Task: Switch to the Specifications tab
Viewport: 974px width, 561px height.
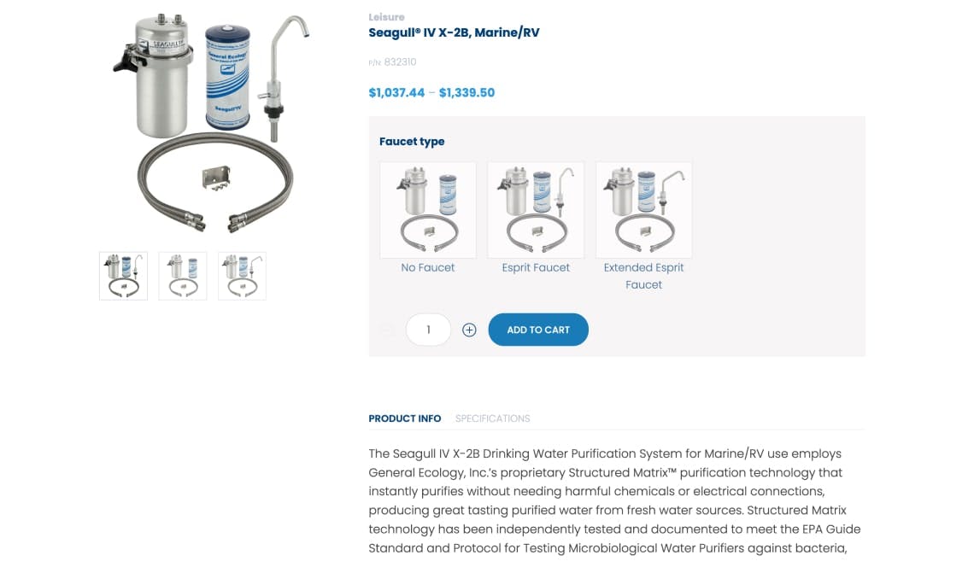Action: tap(492, 418)
